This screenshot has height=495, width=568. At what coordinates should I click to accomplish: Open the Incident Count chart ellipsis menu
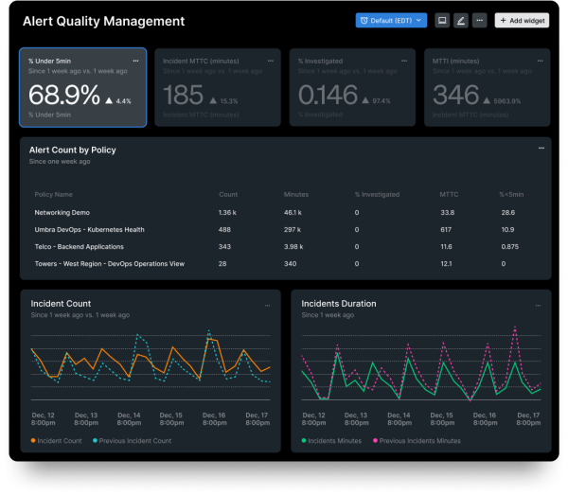pyautogui.click(x=268, y=305)
